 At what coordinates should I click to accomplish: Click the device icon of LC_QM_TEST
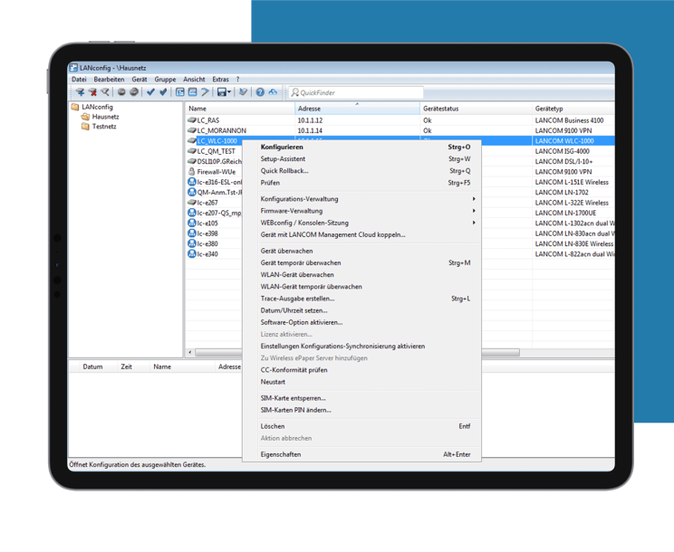pos(192,151)
